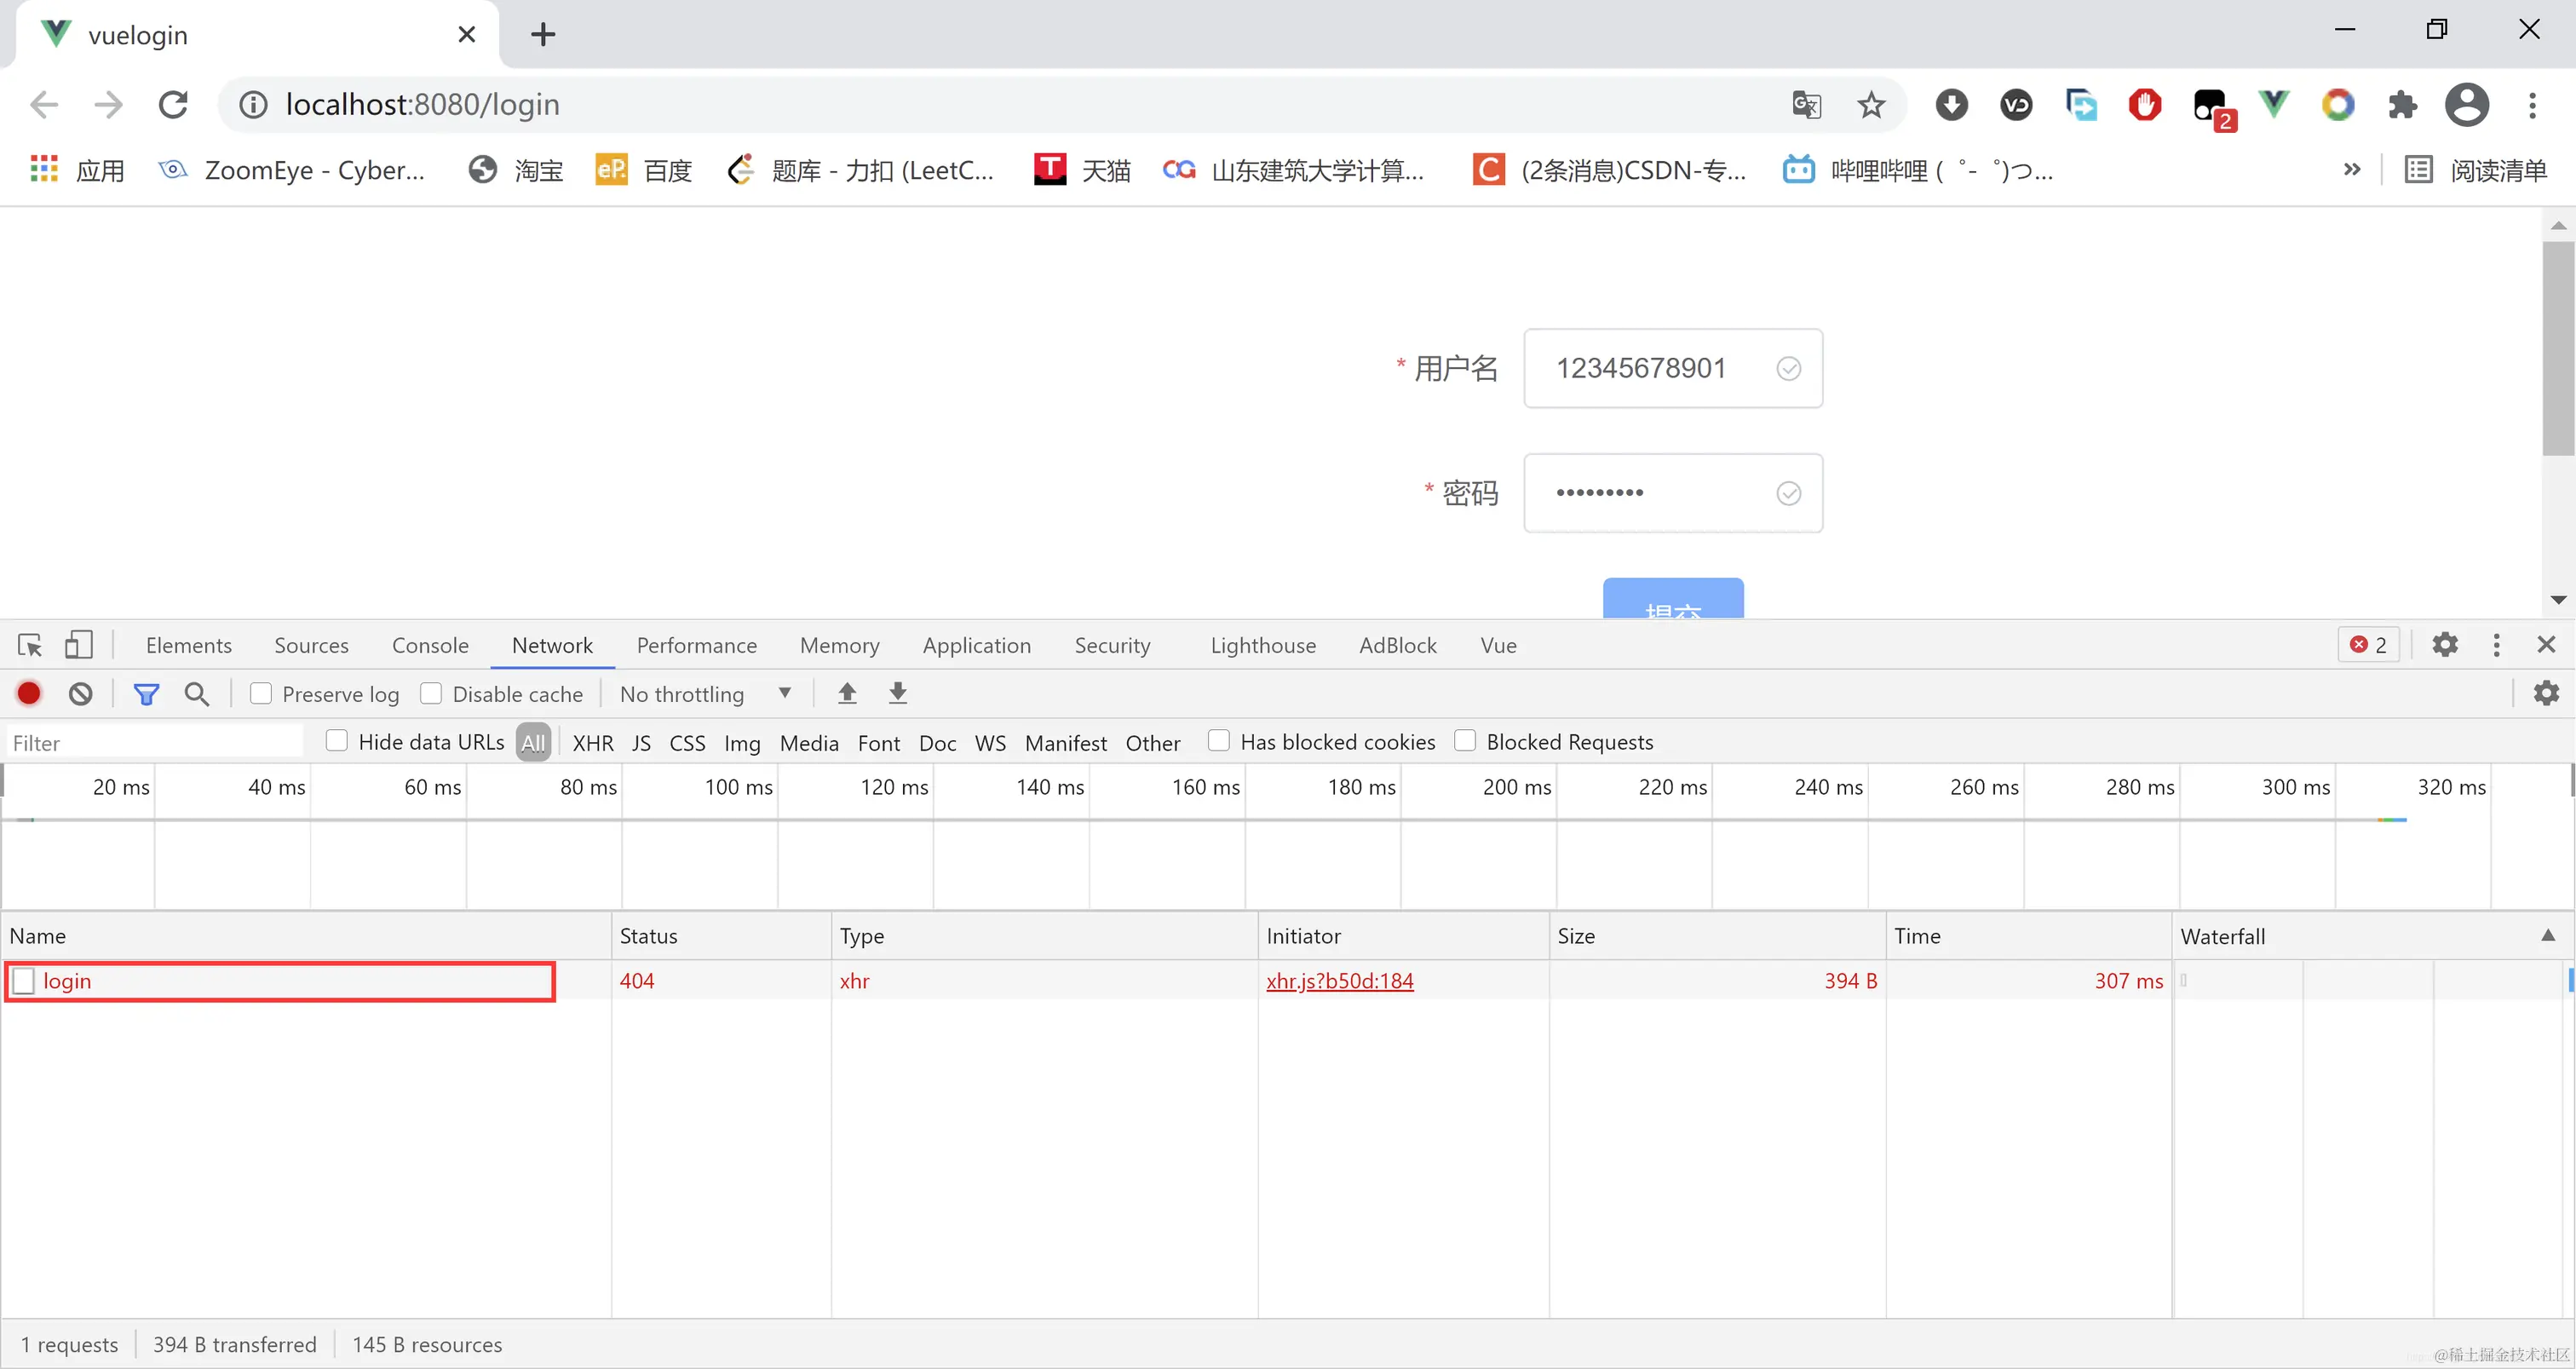Viewport: 2576px width, 1369px height.
Task: Open the 应用 apps shortcut
Action: (78, 170)
